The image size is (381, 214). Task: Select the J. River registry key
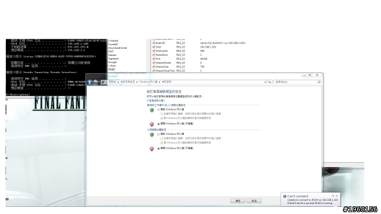coord(112,66)
